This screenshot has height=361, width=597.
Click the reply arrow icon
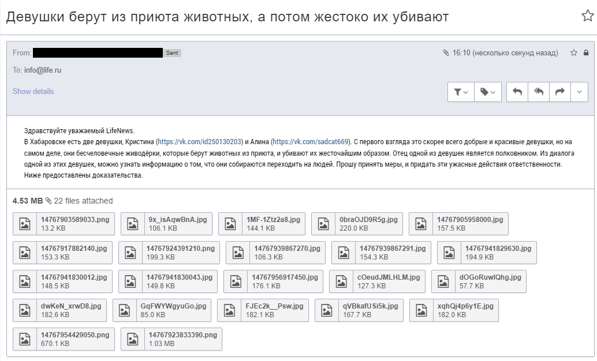[517, 92]
